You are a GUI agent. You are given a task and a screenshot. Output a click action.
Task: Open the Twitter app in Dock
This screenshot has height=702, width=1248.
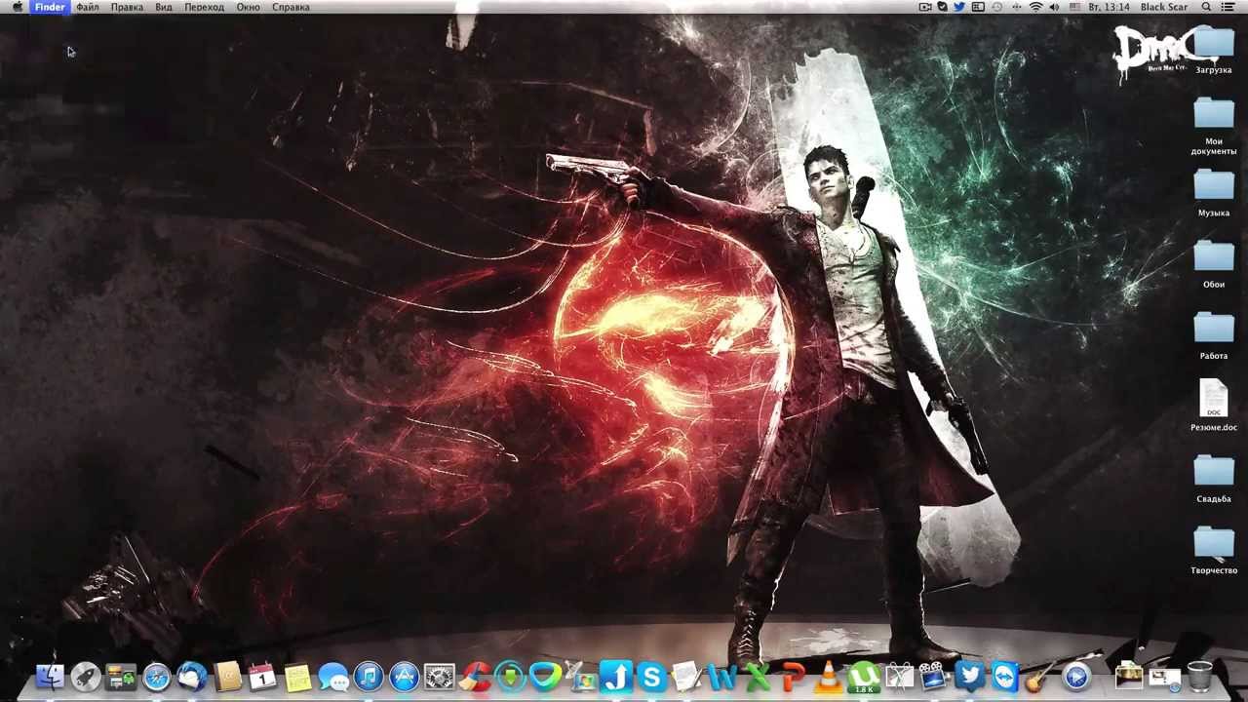coord(969,677)
